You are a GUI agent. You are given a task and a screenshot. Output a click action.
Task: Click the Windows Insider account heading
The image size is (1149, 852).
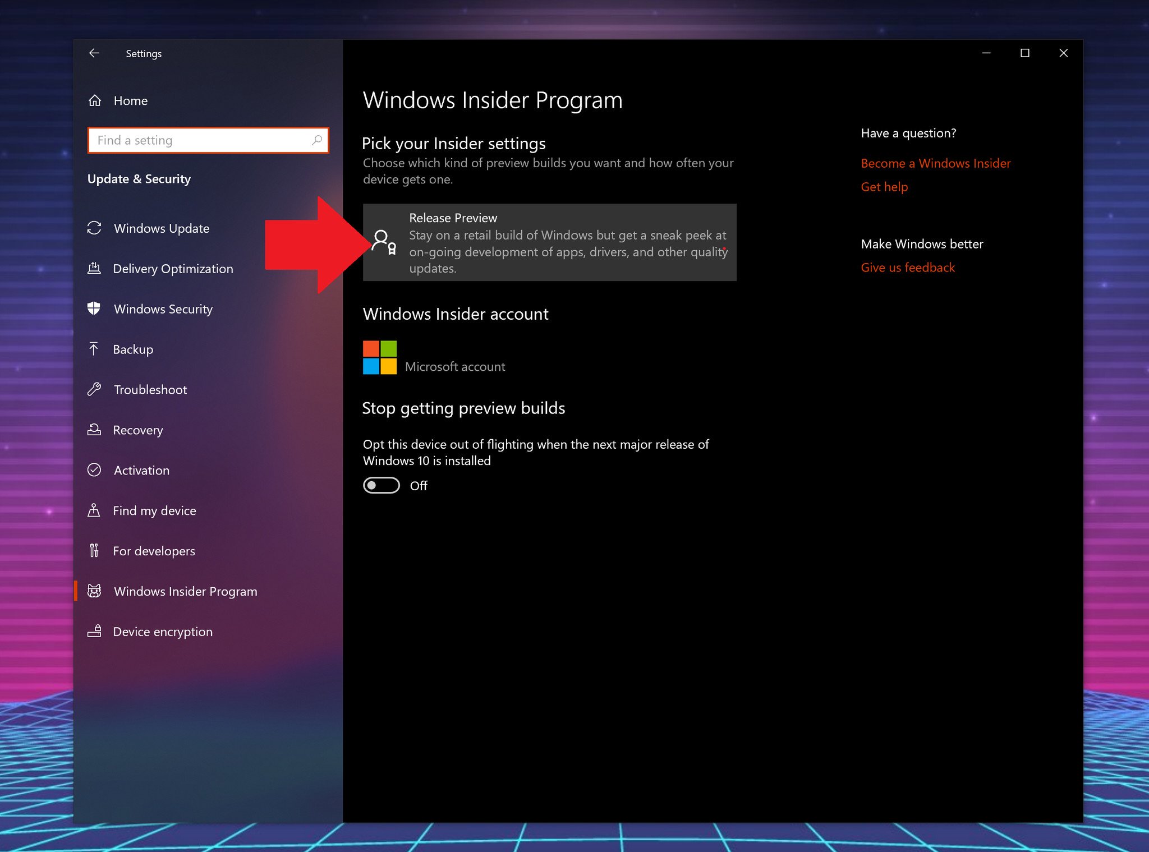click(x=456, y=314)
